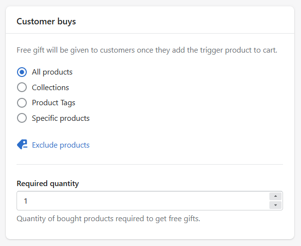Choose the Collections radio circle
Viewport: 301px width, 246px height.
22,87
